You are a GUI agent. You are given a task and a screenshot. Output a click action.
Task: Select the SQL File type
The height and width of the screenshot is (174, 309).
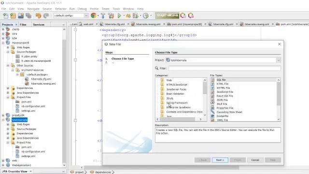click(221, 80)
